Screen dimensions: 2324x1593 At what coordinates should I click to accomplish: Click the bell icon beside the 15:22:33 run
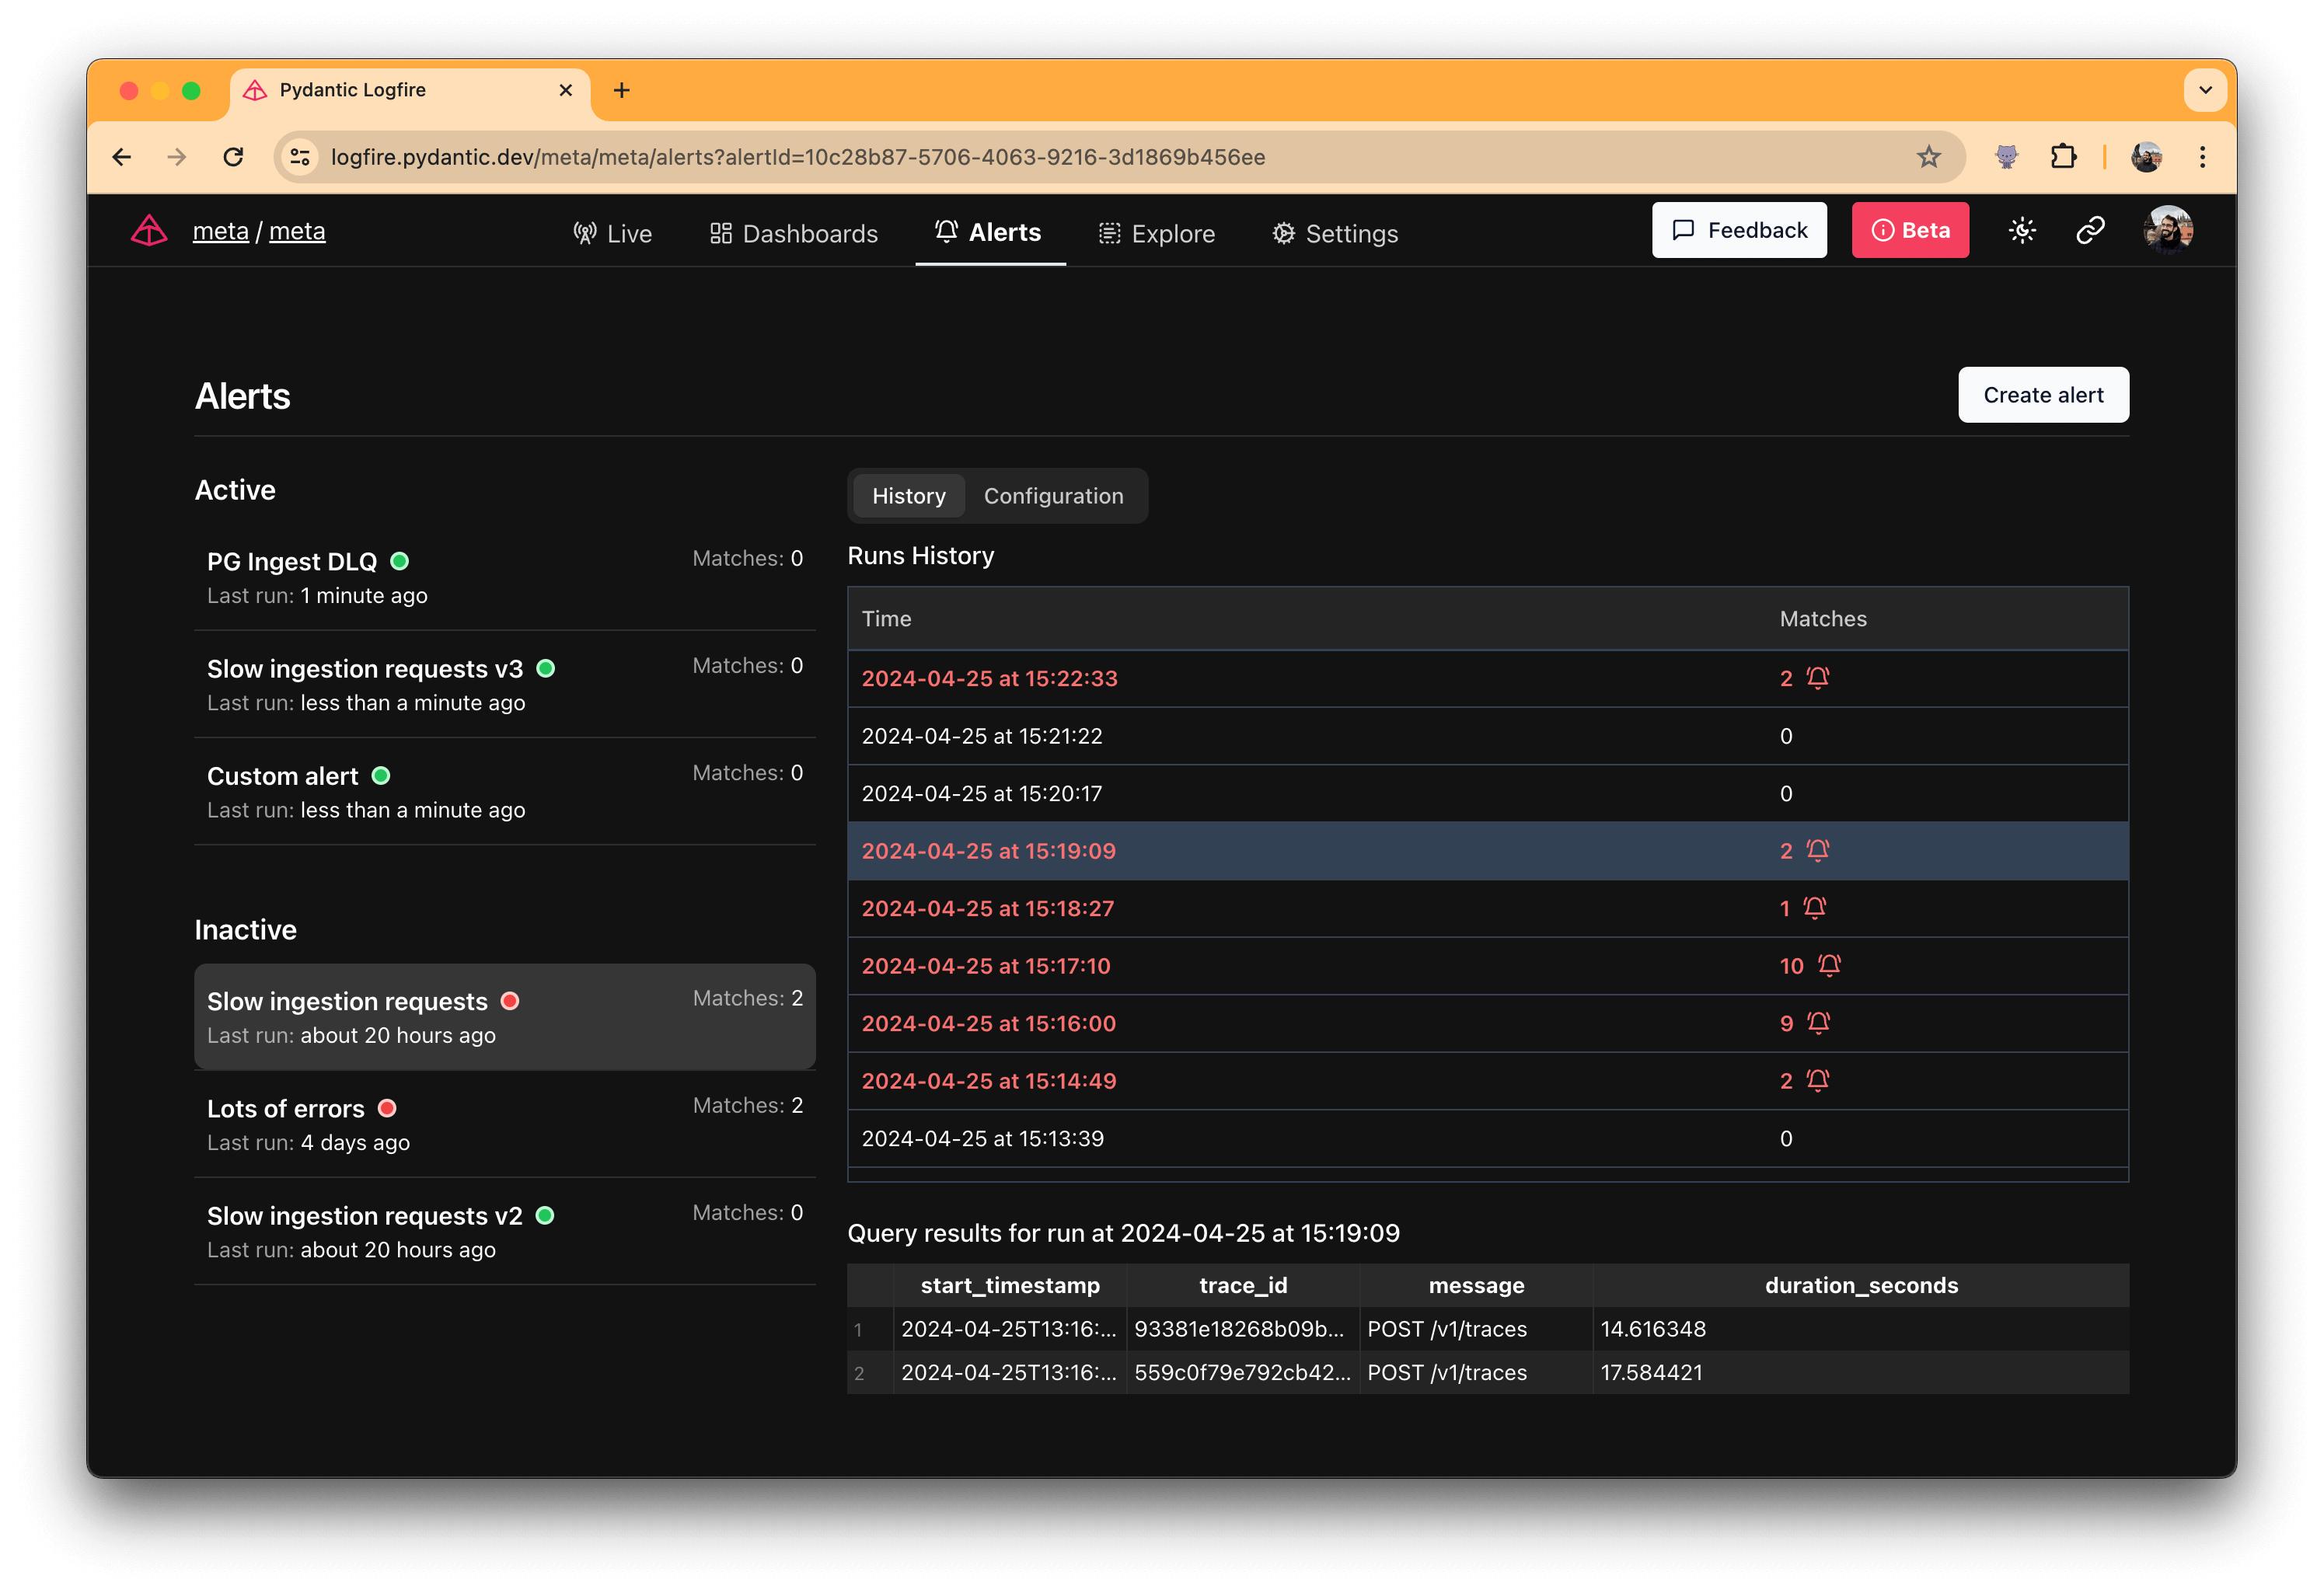click(x=1819, y=677)
